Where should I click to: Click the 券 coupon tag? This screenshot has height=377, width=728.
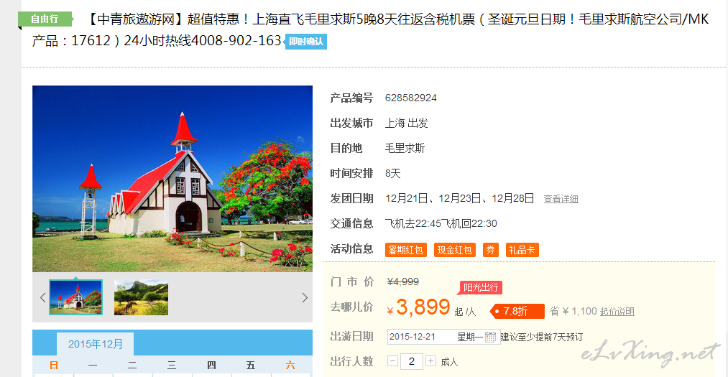pos(490,250)
